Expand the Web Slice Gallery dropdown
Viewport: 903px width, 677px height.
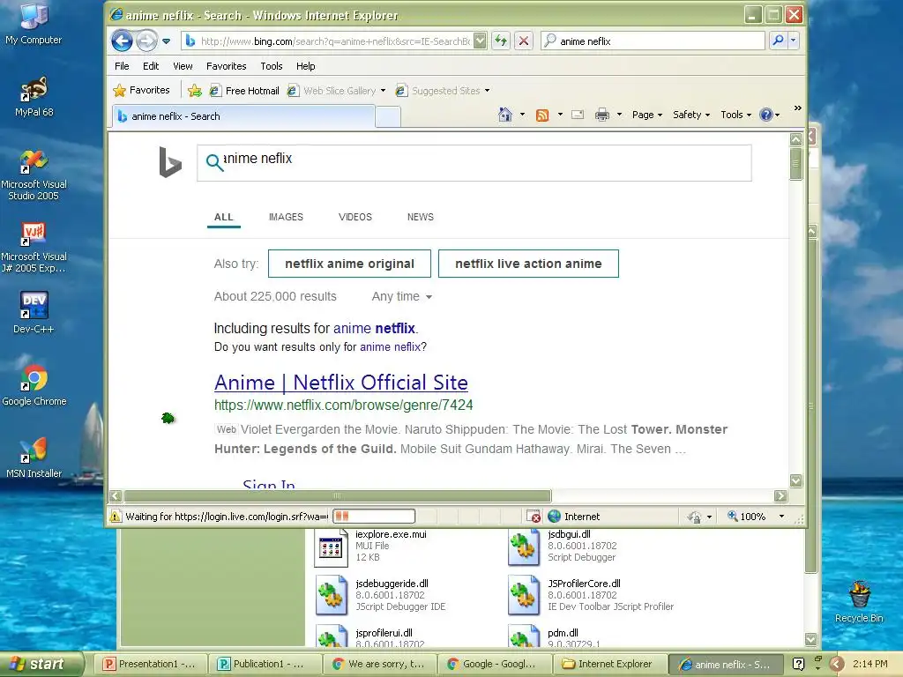pyautogui.click(x=383, y=91)
